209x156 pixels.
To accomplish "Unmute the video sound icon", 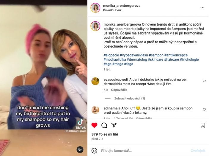I will point(80,149).
